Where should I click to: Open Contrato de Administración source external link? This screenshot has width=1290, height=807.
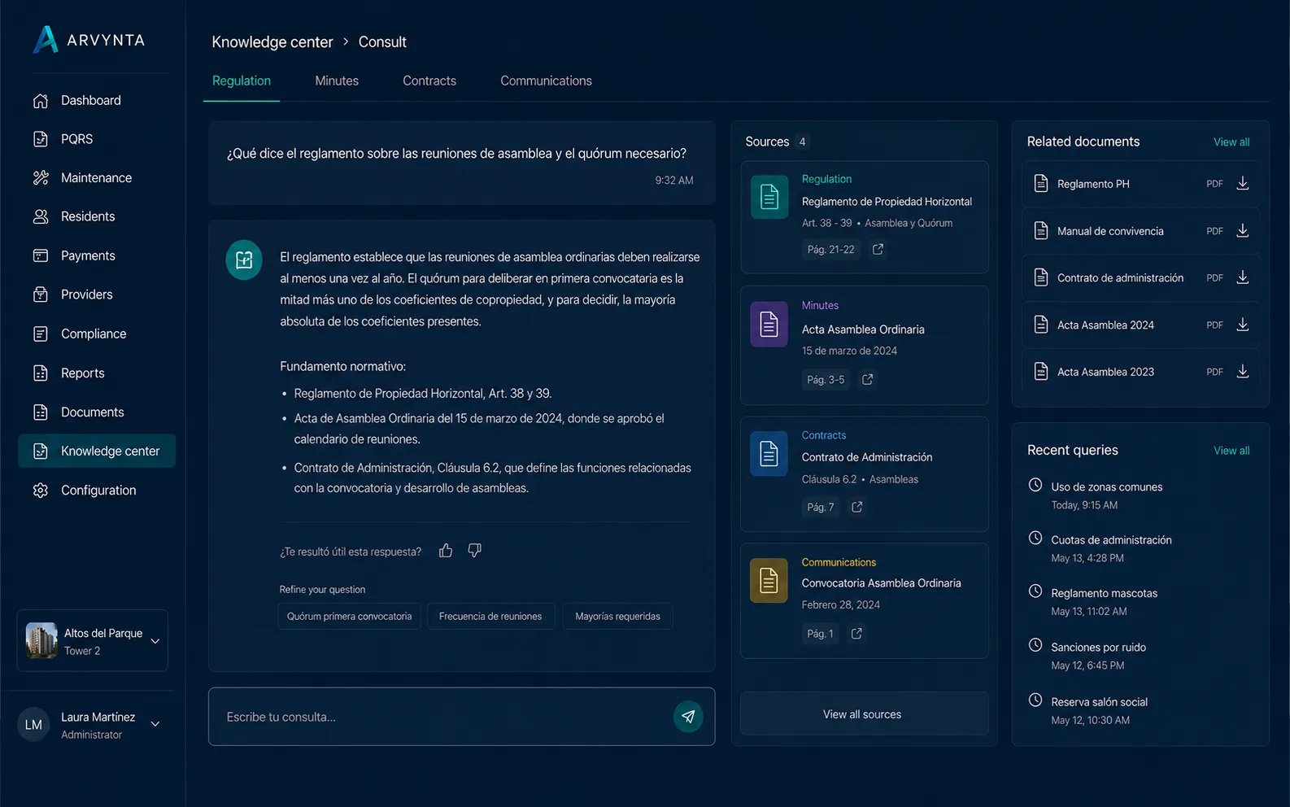(x=857, y=507)
